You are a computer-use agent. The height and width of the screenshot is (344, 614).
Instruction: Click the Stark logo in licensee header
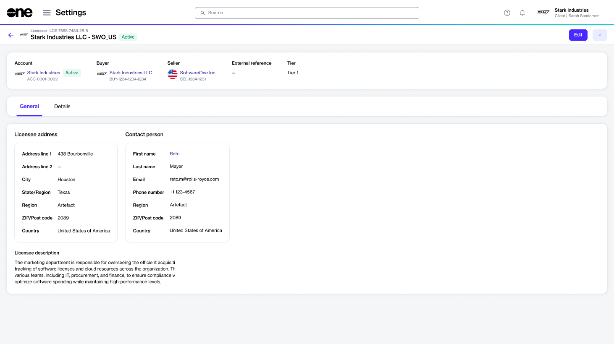point(24,35)
